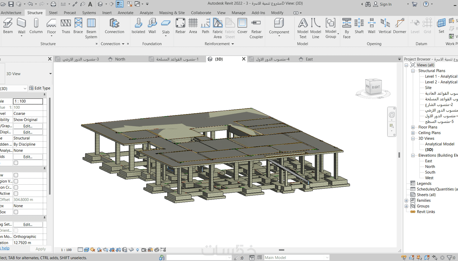Click the Edit Type button
458x261 pixels.
[x=40, y=88]
